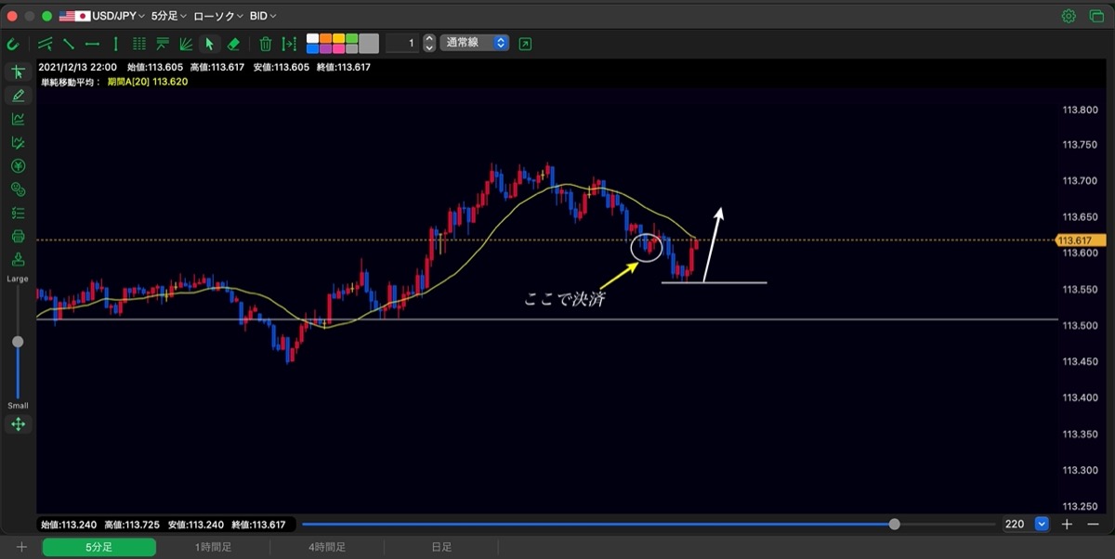Select the trend line drawing tool
Screen dimensions: 1115x559
tap(69, 44)
